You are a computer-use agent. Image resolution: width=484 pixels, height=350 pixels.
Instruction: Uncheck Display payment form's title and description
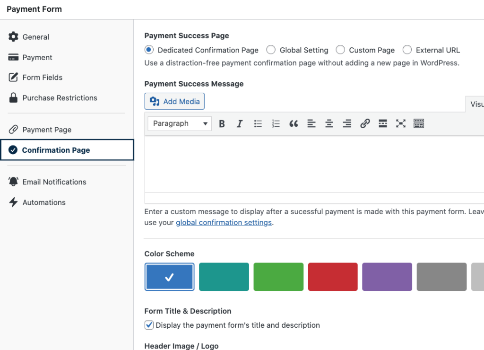[x=149, y=325]
